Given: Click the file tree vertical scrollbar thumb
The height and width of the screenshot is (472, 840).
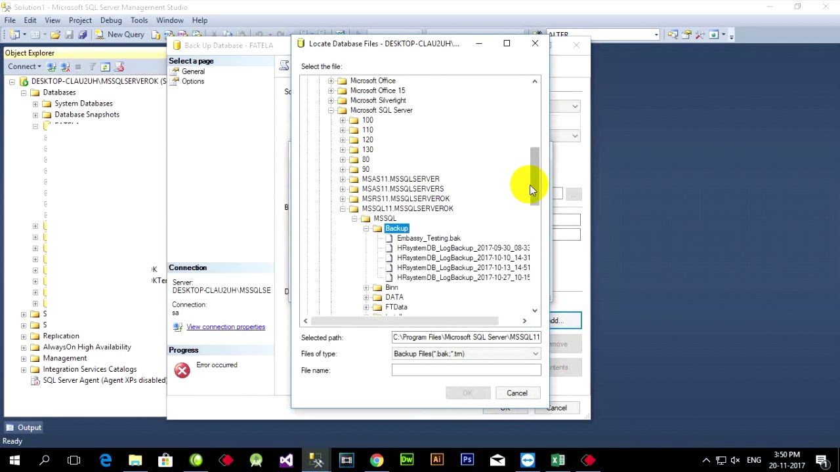Looking at the screenshot, I should (535, 176).
